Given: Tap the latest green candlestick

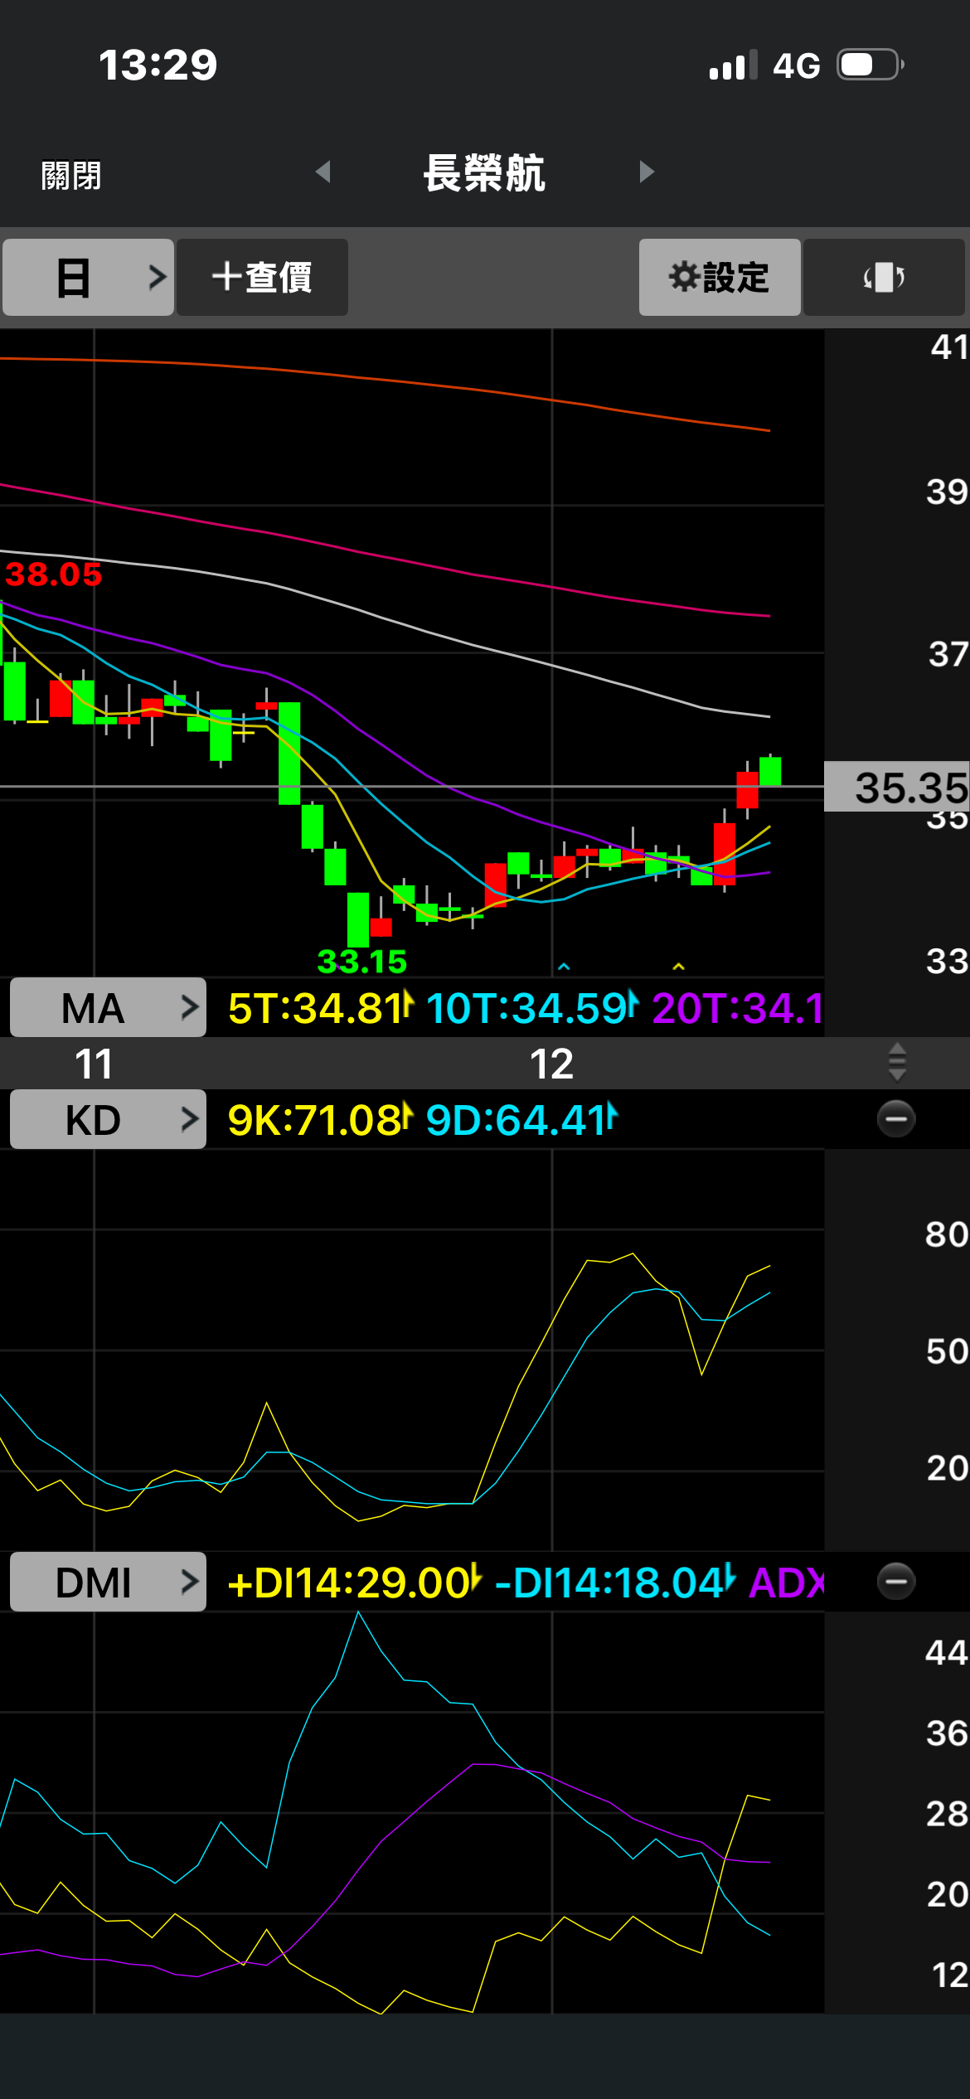Looking at the screenshot, I should [770, 770].
